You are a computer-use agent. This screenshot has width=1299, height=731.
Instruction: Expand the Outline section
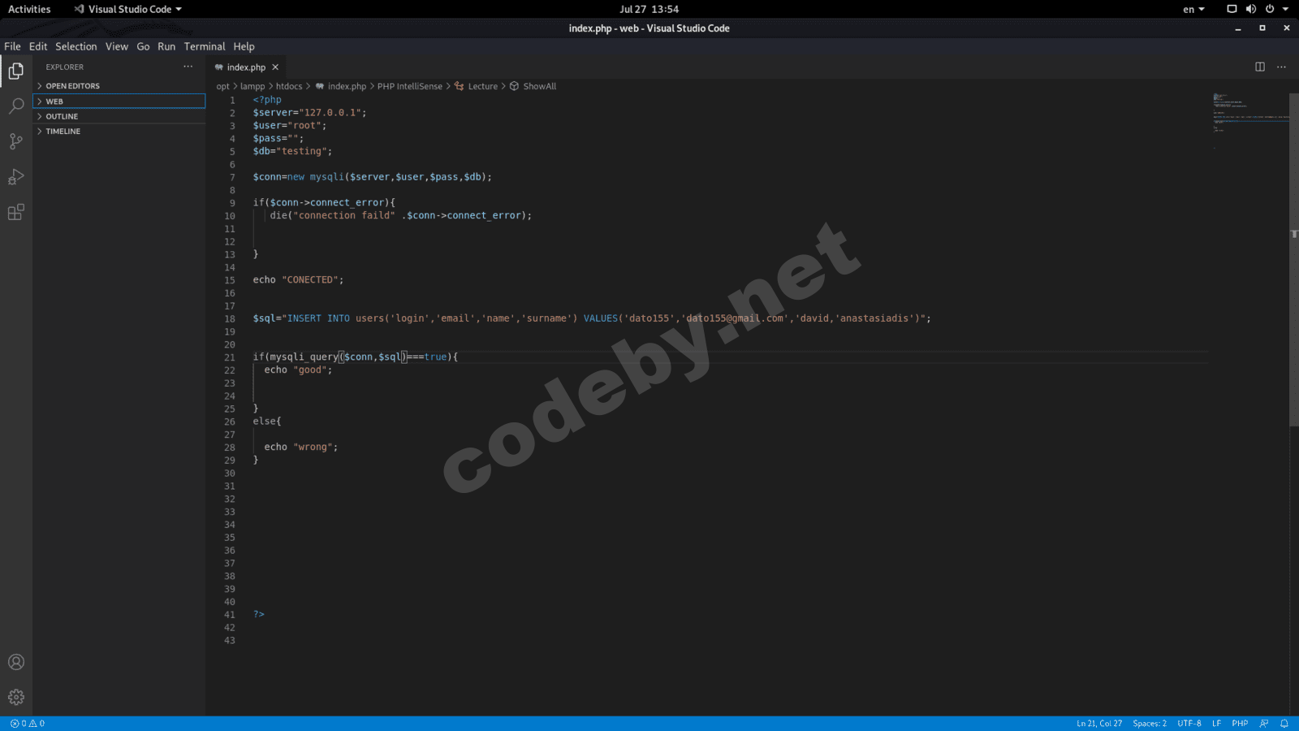click(x=62, y=116)
